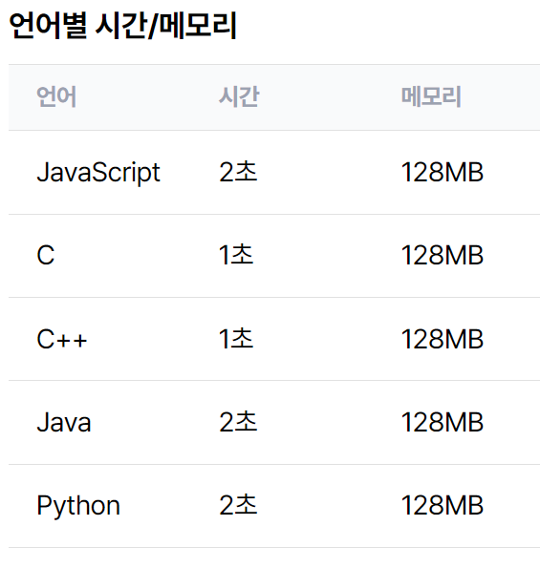Click the 2초 time in the Java row
This screenshot has width=540, height=568.
238,422
